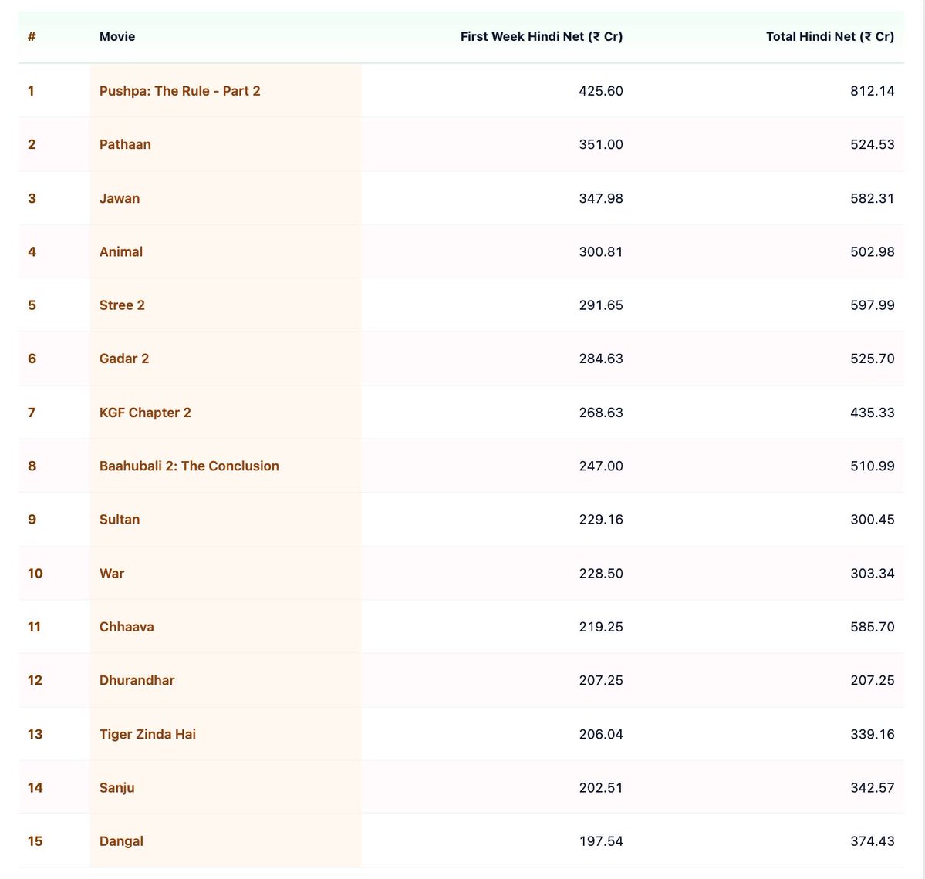
Task: Click Dhurandhar's first week 207.25 value
Action: (600, 680)
